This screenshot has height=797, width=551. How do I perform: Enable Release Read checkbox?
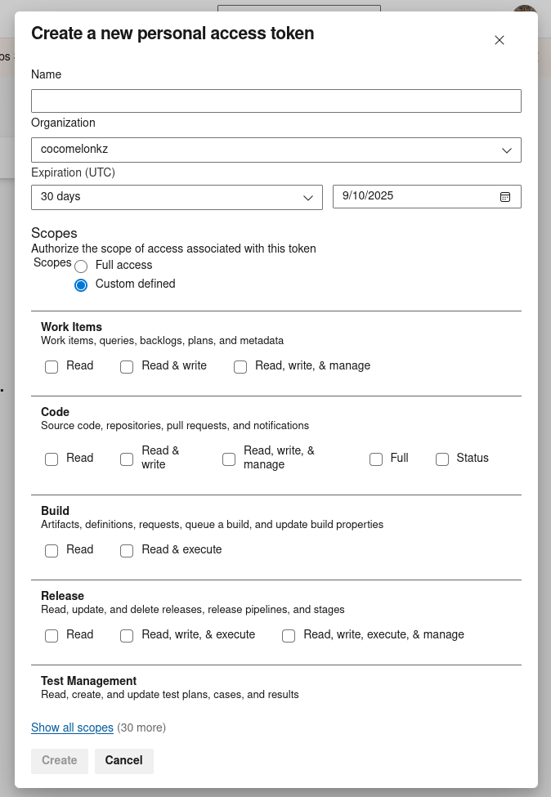tap(52, 636)
